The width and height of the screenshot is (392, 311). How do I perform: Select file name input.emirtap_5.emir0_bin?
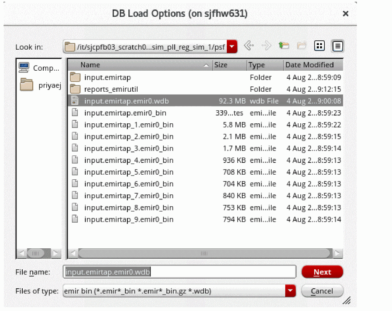(129, 172)
